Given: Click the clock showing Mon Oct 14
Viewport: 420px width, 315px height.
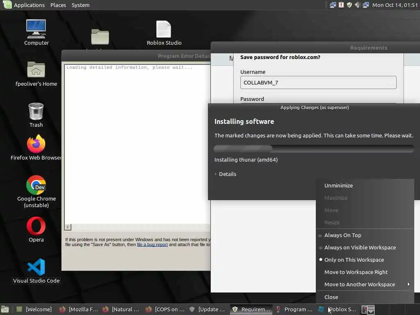Looking at the screenshot, I should [395, 5].
